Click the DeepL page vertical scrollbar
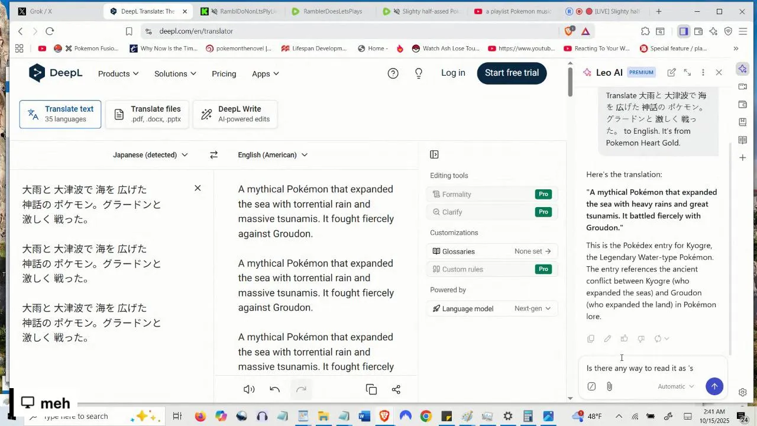 (570, 81)
